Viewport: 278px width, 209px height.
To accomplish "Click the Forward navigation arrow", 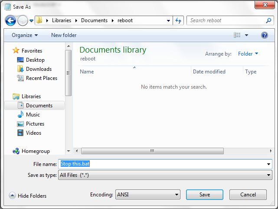I will [x=23, y=20].
